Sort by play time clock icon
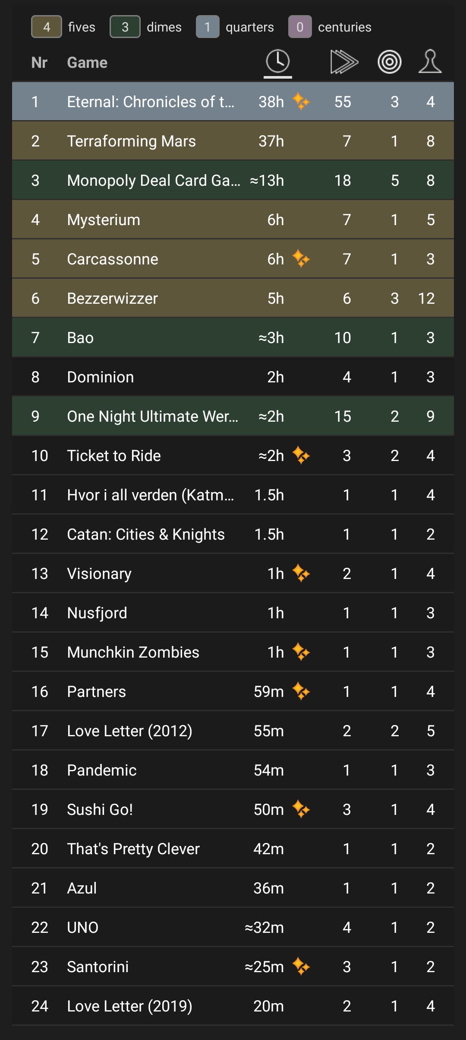Screen dimensions: 466x1040 tap(277, 61)
